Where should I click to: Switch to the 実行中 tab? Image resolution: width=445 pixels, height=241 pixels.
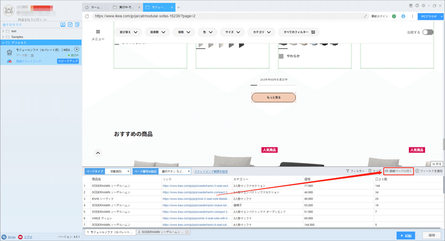pos(126,7)
